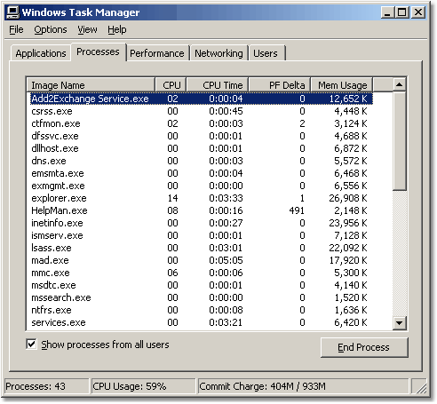437x404 pixels.
Task: Switch to the Performance tab
Action: click(x=157, y=53)
